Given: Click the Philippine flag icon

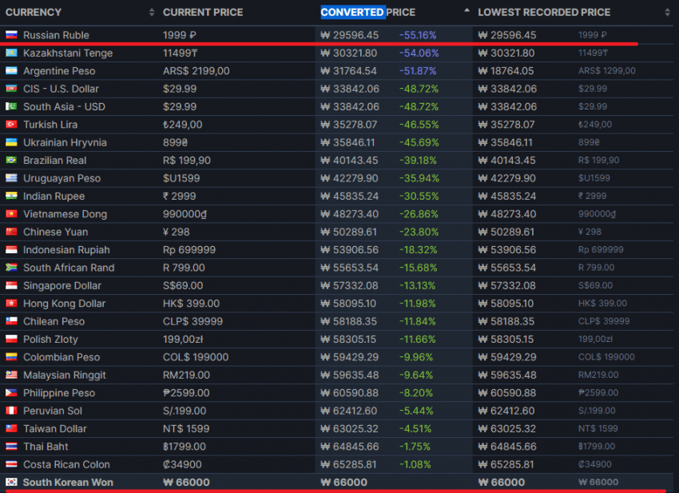Looking at the screenshot, I should (11, 392).
